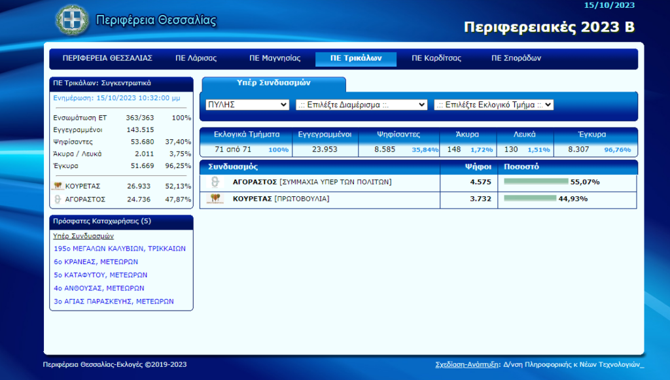Switch to ΠΕ Λάρισας tab
The image size is (670, 380).
coord(196,58)
